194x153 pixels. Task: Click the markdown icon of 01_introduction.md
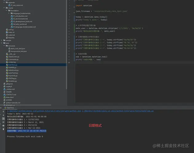(12, 16)
